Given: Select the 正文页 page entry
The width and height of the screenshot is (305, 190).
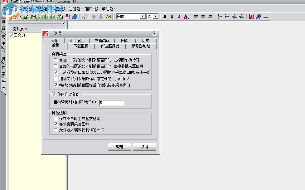Looking at the screenshot, I should point(19,35).
